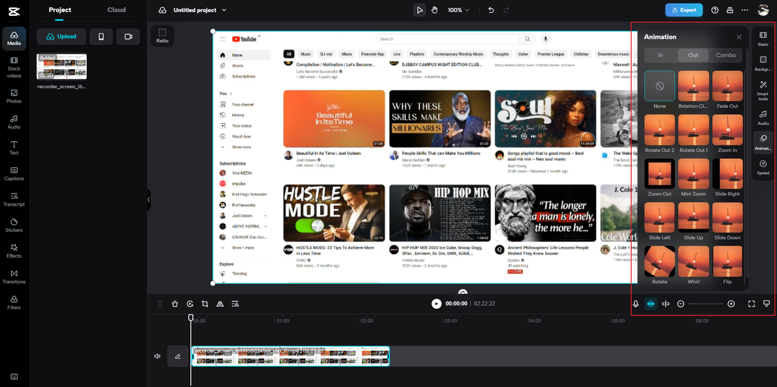The width and height of the screenshot is (777, 387).
Task: Open the Speed panel
Action: pos(763,167)
